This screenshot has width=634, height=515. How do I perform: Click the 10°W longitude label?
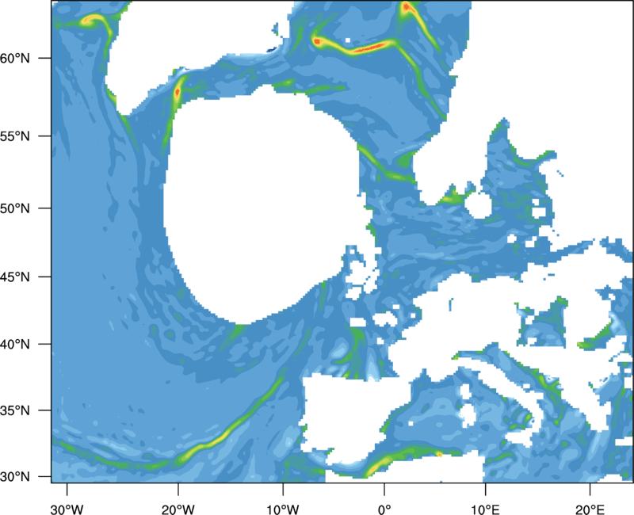pos(283,509)
